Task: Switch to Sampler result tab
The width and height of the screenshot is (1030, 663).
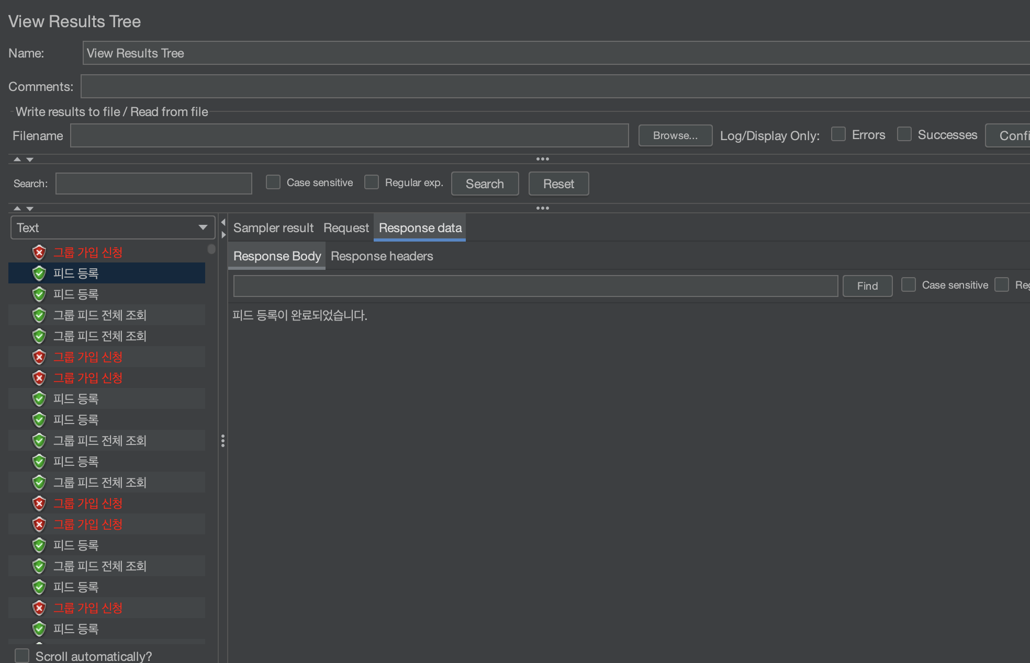Action: [x=273, y=228]
